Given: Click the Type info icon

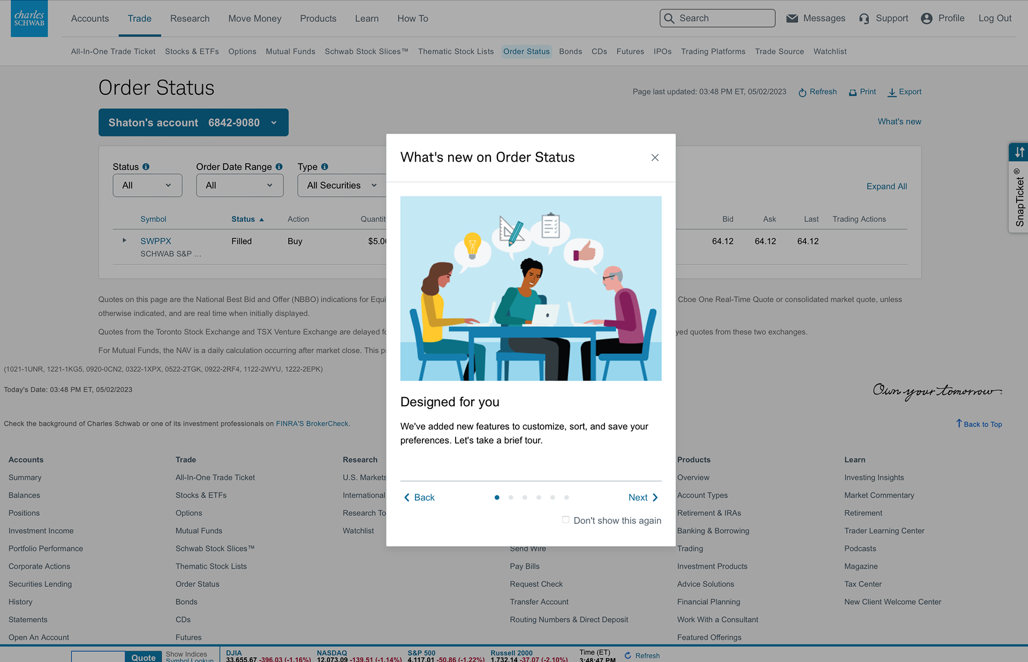Looking at the screenshot, I should (x=324, y=167).
